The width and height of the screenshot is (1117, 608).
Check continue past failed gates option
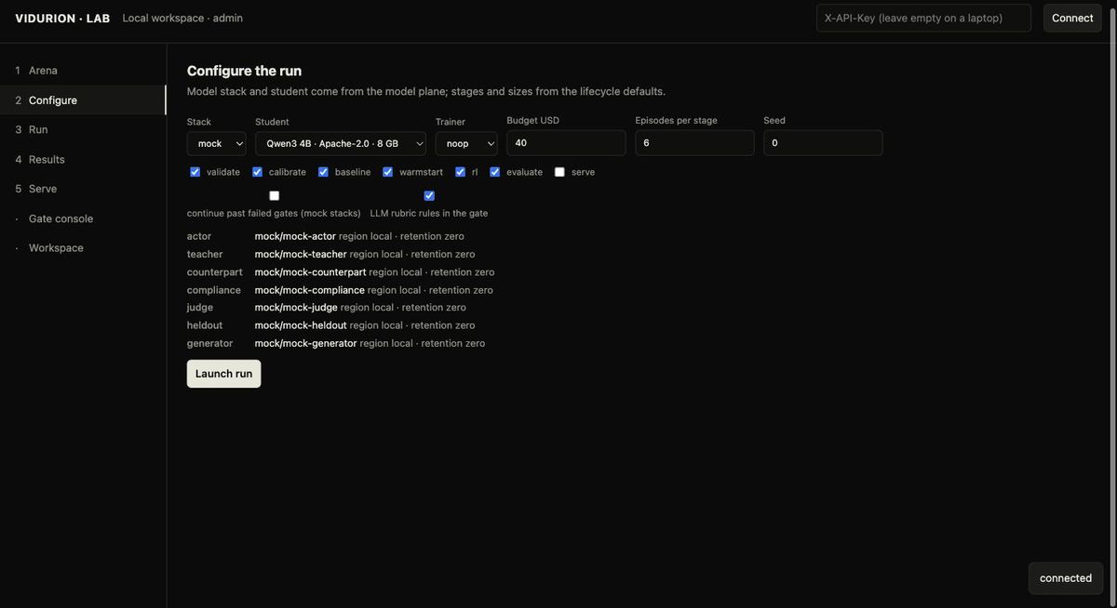pyautogui.click(x=274, y=195)
